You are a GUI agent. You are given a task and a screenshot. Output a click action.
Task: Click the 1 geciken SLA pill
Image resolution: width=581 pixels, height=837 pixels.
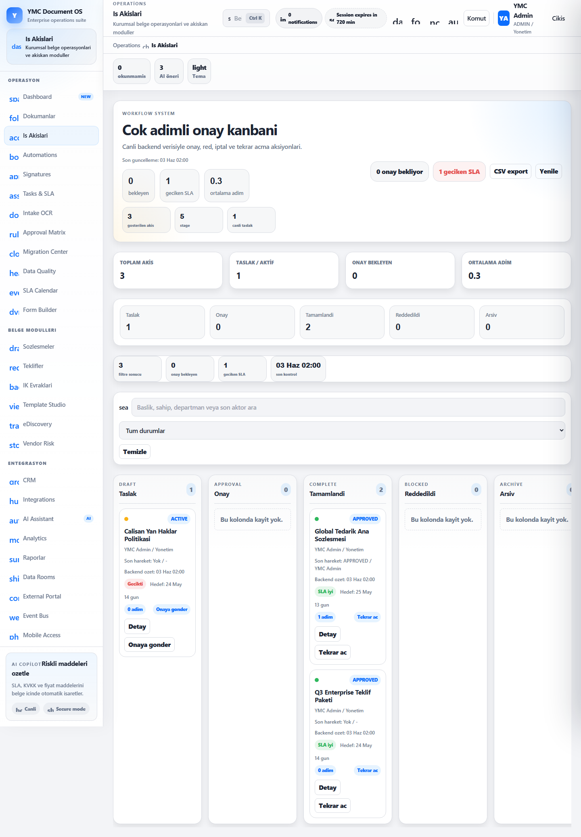tap(459, 172)
